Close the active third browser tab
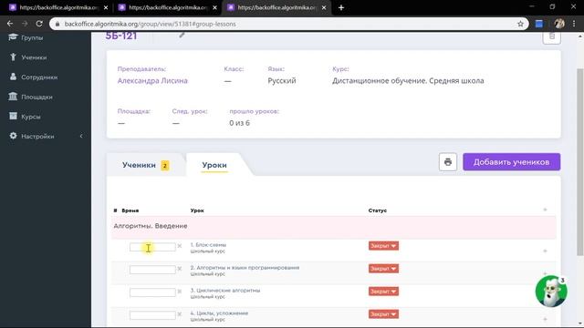Viewport: 584px width, 328px height. pyautogui.click(x=324, y=7)
